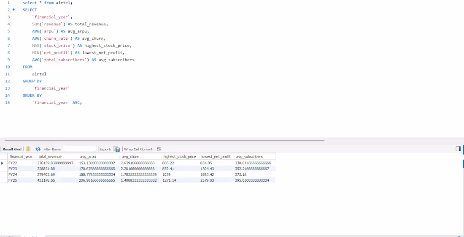Click the statement marker dot on line 2
This screenshot has height=237, width=464.
click(13, 9)
